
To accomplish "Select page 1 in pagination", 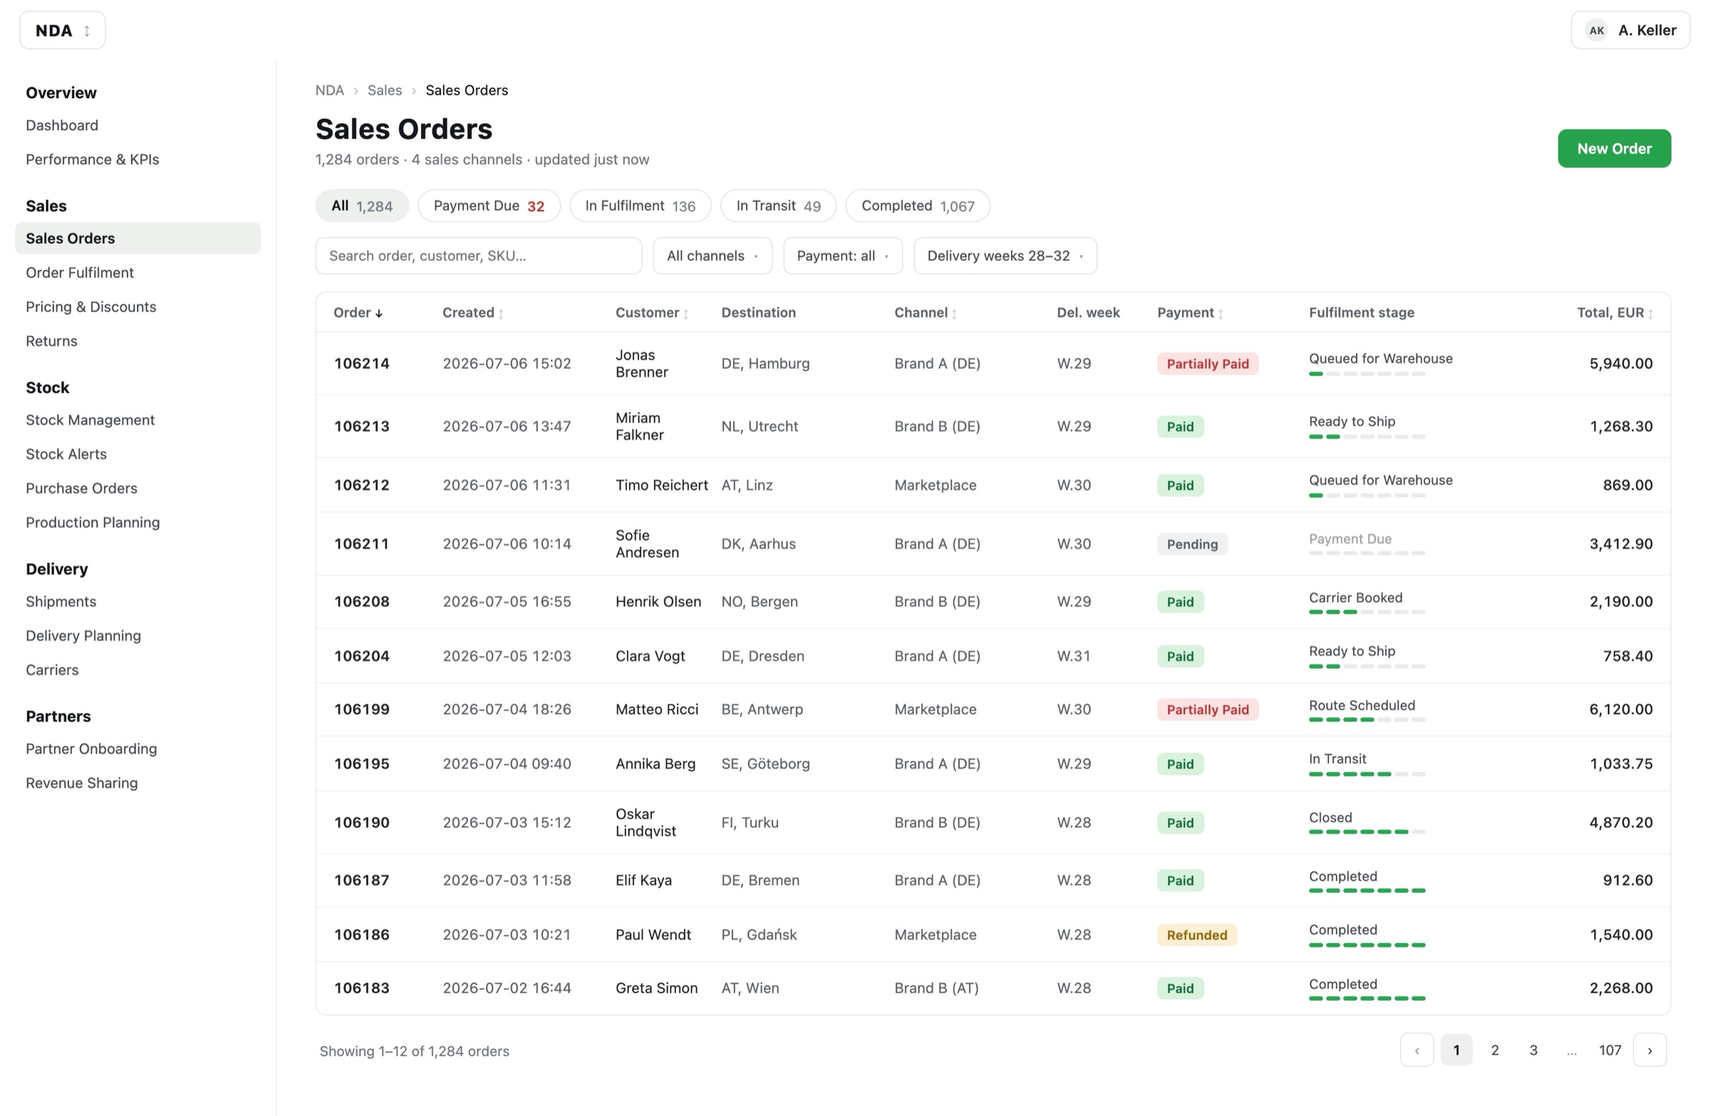I will click(1456, 1050).
